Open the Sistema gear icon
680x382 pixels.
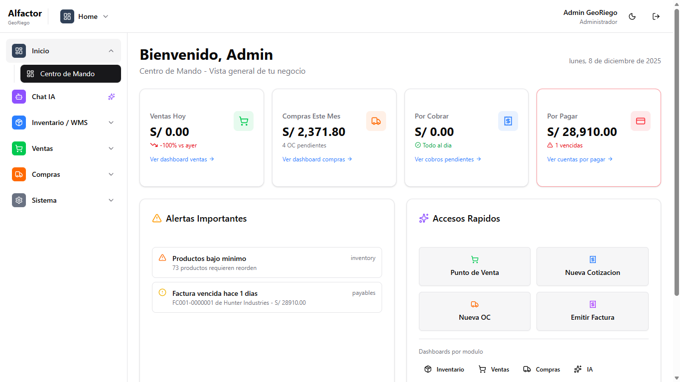point(18,200)
